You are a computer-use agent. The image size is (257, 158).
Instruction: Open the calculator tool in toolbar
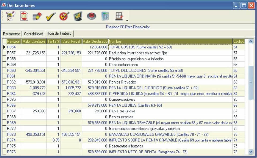click(x=105, y=16)
